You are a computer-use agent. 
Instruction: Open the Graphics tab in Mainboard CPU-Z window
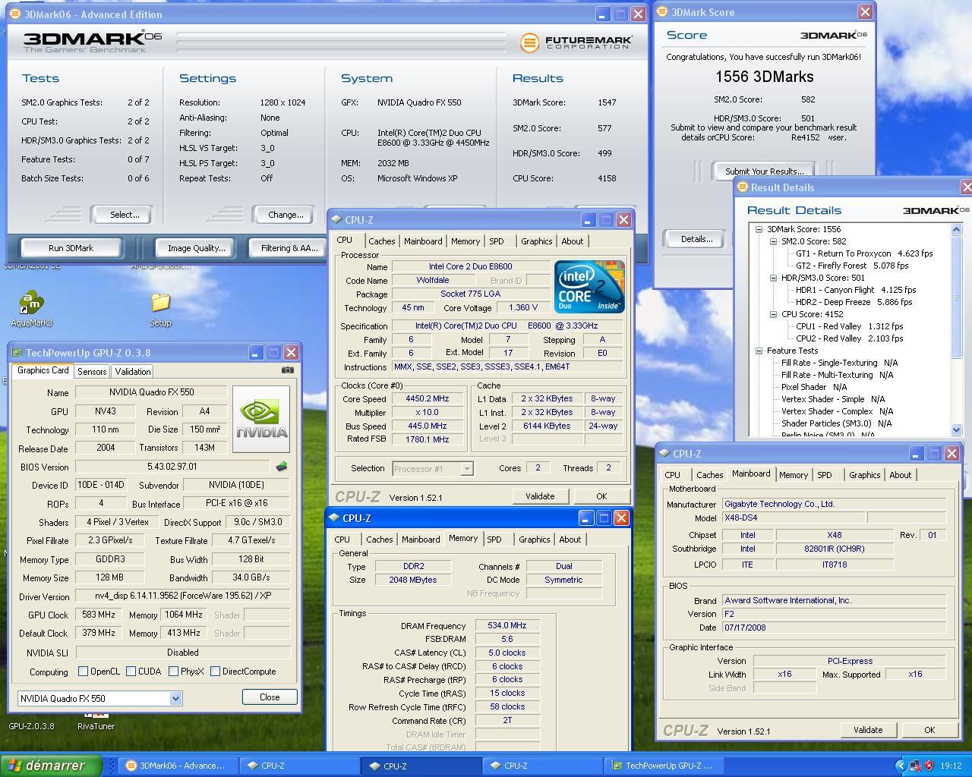point(864,475)
